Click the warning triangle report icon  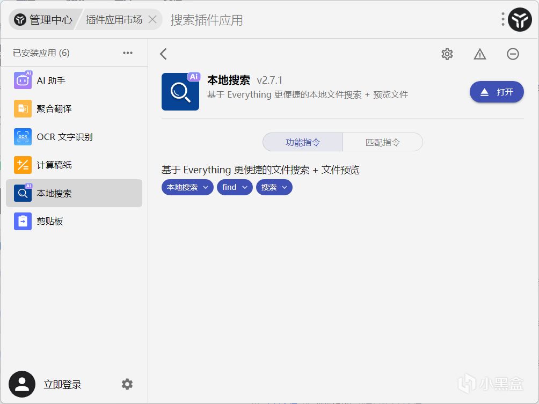pos(480,54)
